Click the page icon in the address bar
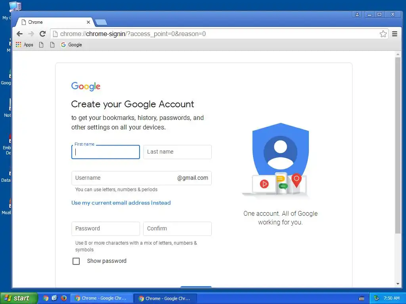This screenshot has width=406, height=304. pos(55,34)
